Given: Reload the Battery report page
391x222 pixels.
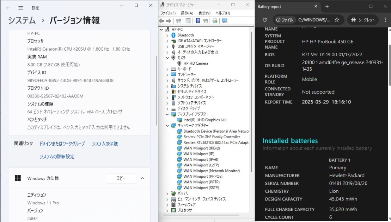Looking at the screenshot, I should (265, 20).
